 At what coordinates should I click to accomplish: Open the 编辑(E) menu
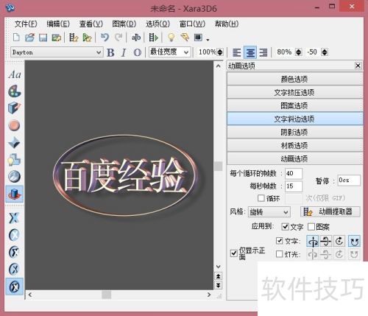pos(58,24)
